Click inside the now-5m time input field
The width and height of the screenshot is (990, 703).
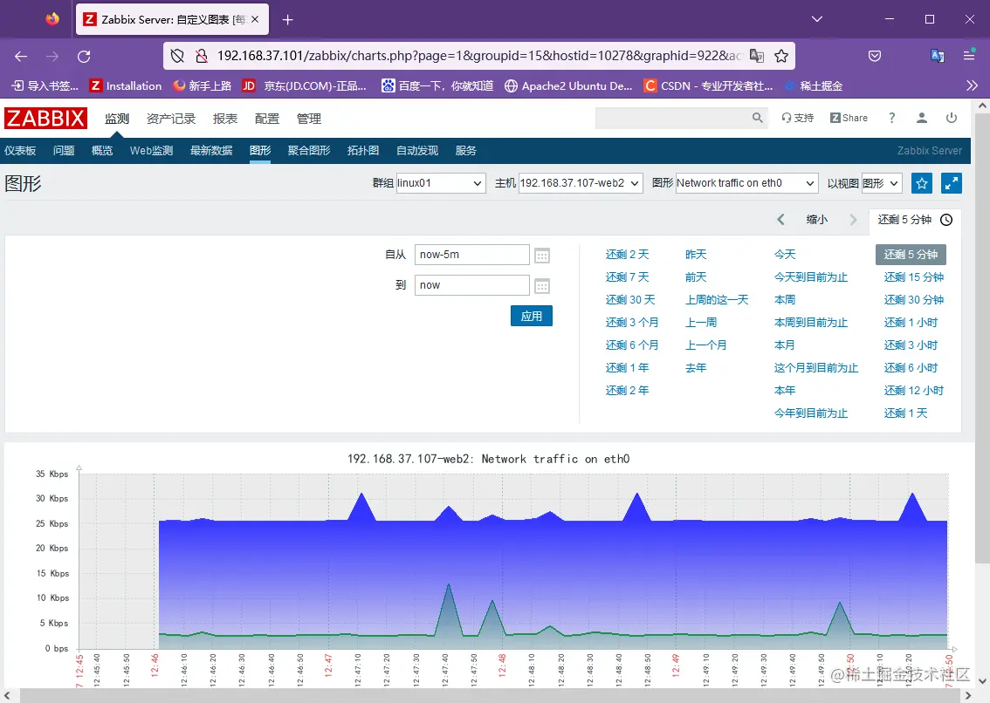(471, 254)
